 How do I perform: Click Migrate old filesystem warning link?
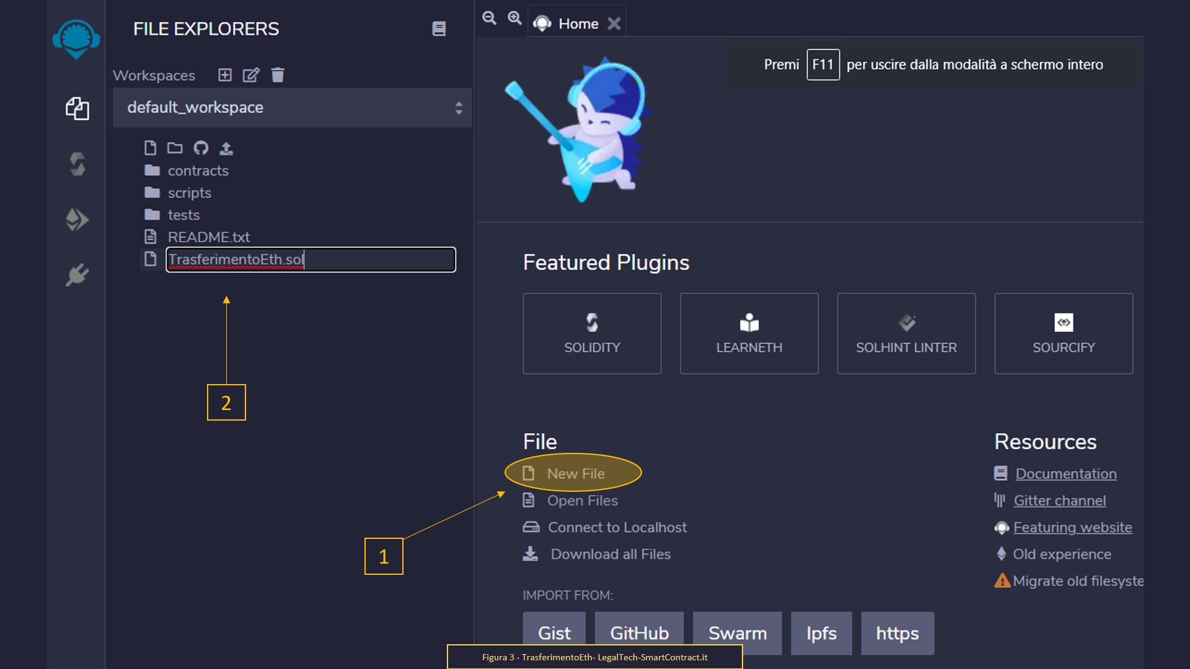1078,581
